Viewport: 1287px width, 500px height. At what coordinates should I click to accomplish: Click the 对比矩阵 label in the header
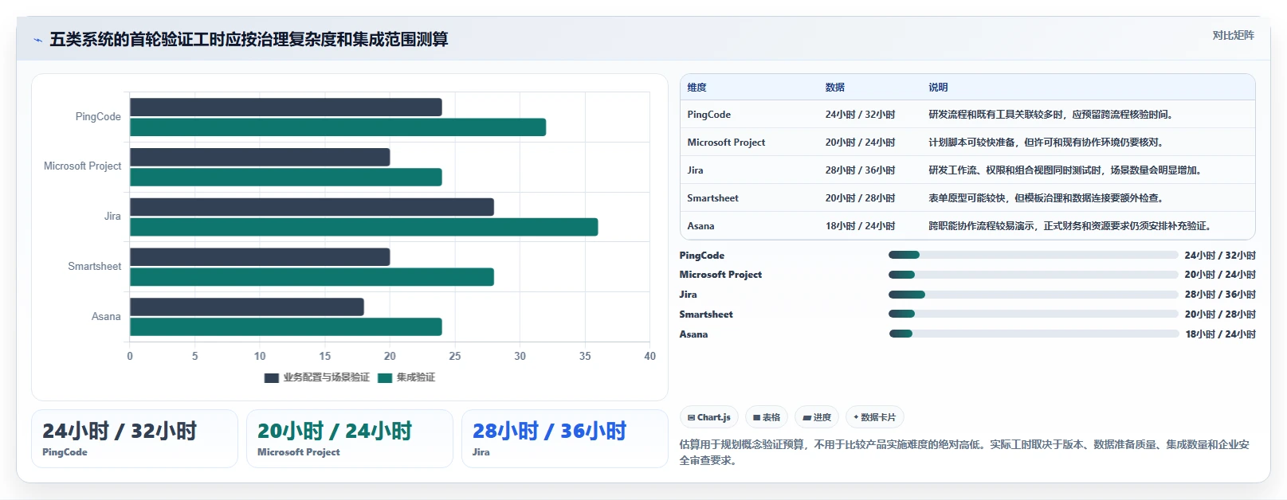coord(1233,35)
